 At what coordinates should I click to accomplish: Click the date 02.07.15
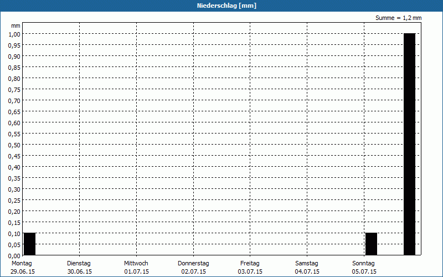point(193,271)
